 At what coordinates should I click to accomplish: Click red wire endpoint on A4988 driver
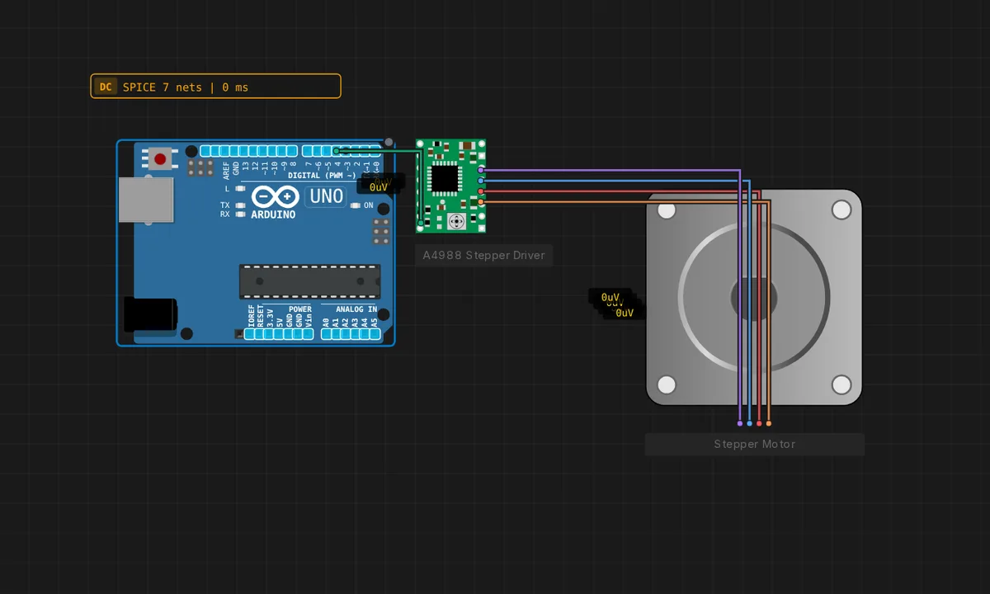[481, 191]
